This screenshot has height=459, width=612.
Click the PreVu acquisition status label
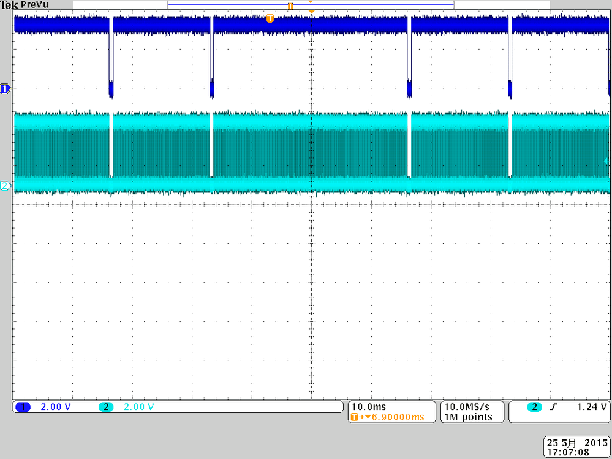tap(35, 5)
